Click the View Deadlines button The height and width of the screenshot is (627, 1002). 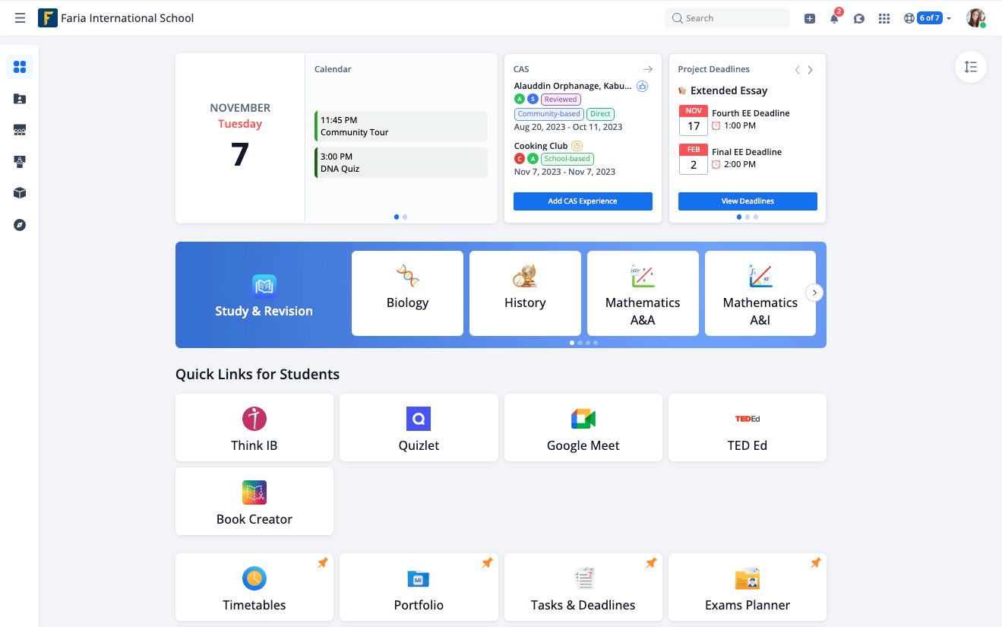point(747,201)
